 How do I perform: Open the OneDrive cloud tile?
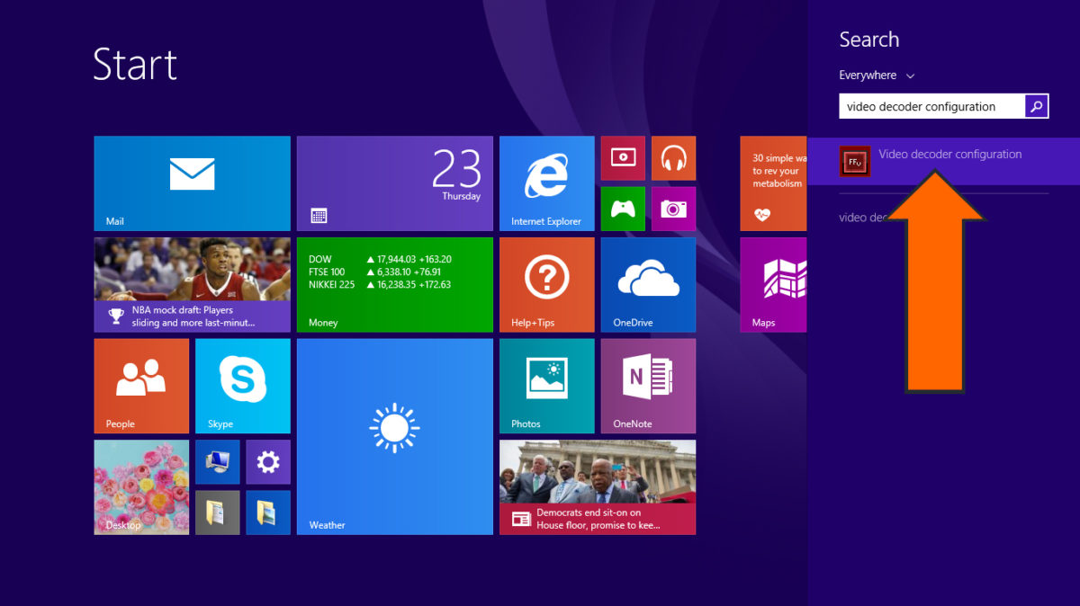(x=648, y=285)
